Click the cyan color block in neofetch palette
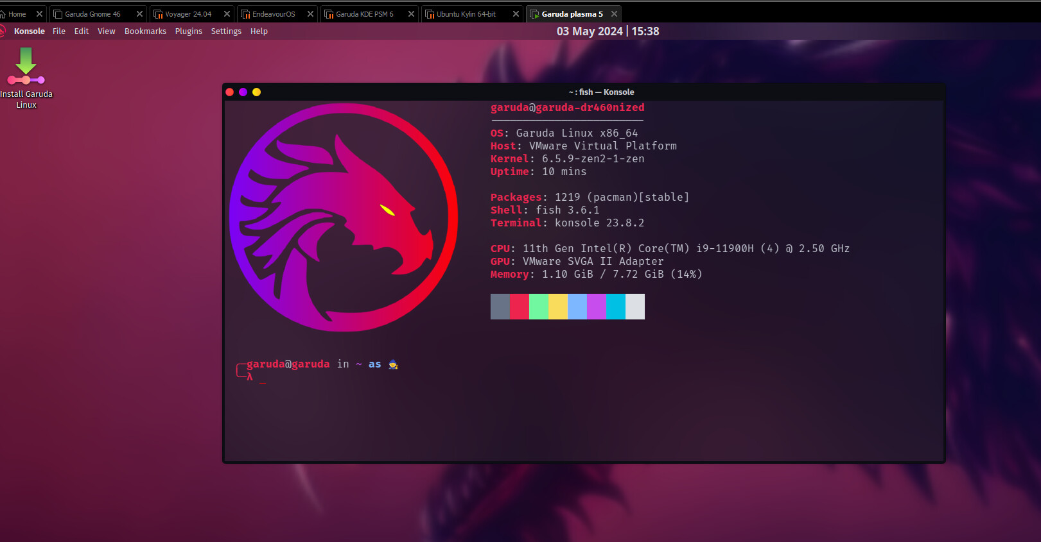Screen dimensions: 1041x542 coord(616,307)
